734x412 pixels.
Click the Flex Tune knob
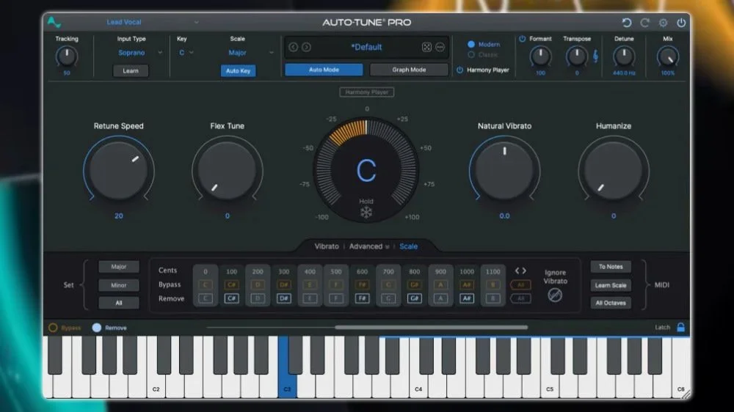pyautogui.click(x=227, y=171)
